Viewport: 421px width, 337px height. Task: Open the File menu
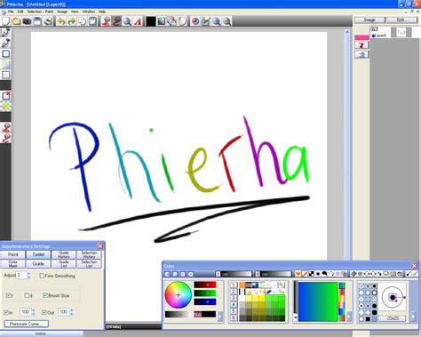click(11, 12)
